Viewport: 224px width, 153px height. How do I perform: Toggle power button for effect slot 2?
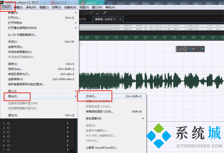pos(9,128)
